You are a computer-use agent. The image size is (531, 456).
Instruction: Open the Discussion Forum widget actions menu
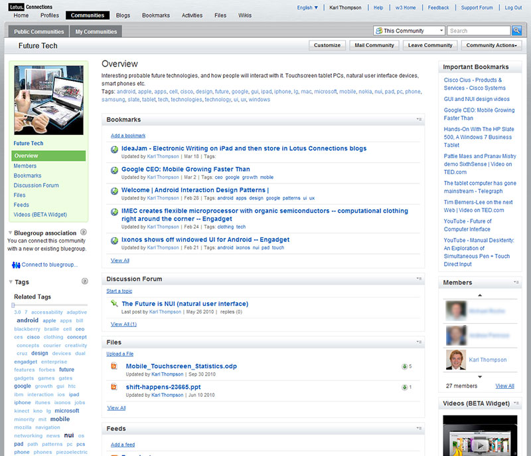(x=419, y=279)
